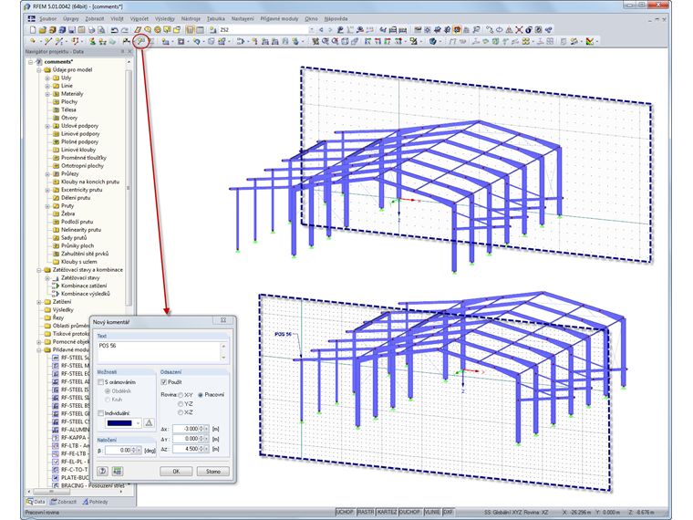
Task: Click the units and decimals dialog icon
Action: pos(117,471)
